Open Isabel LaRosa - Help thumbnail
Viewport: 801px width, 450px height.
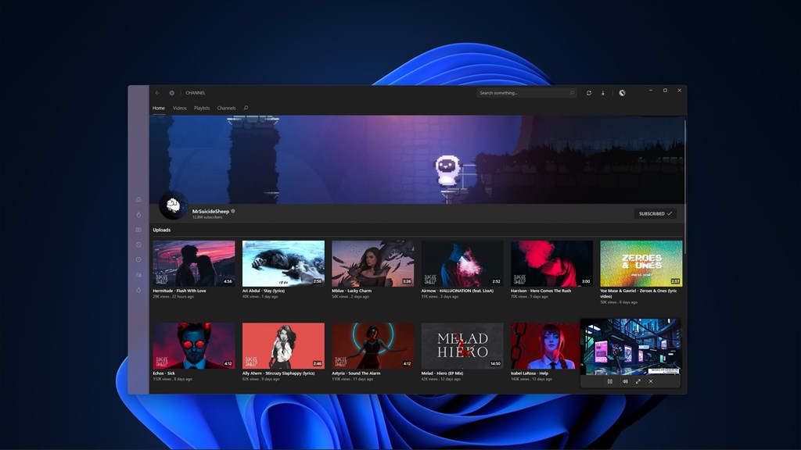pyautogui.click(x=545, y=345)
